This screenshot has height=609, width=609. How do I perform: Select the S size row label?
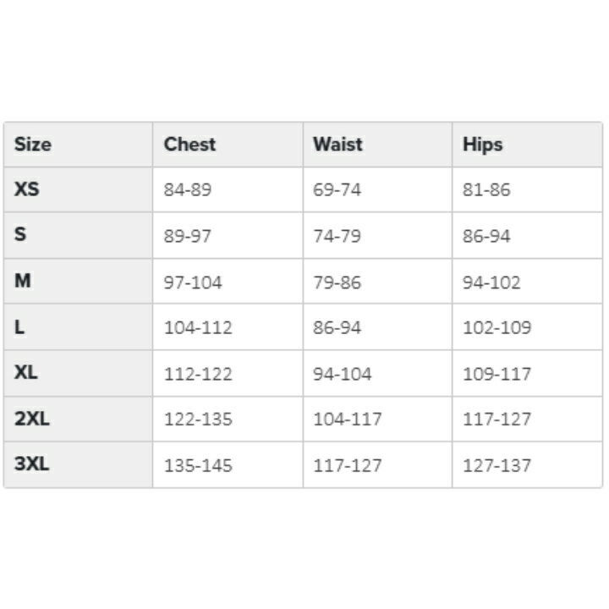point(20,235)
